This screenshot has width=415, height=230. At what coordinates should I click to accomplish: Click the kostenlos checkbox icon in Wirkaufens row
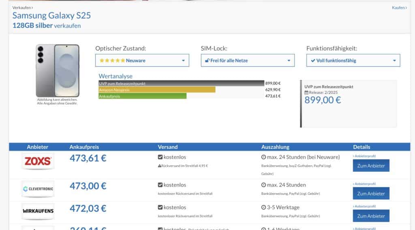coord(160,207)
